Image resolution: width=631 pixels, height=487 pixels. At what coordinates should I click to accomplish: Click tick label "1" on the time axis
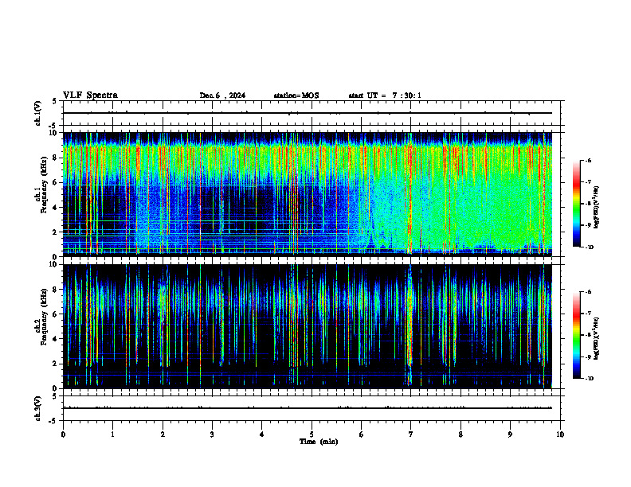(x=112, y=434)
